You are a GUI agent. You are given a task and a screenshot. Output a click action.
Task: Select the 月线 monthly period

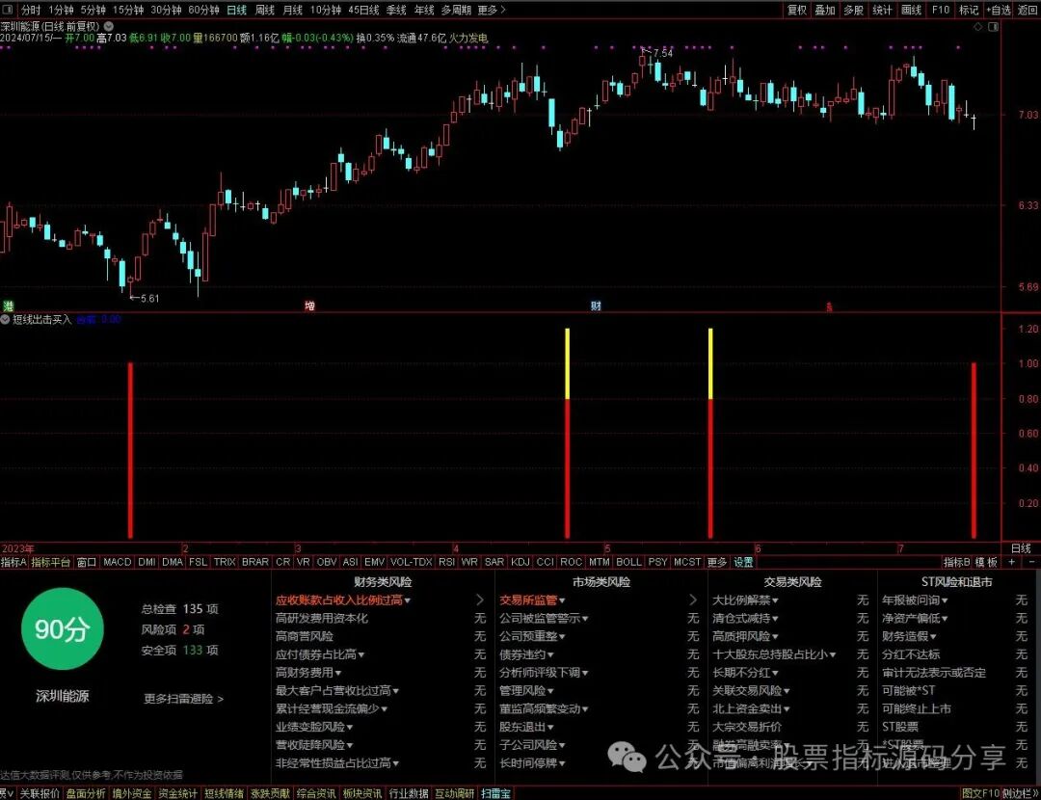coord(293,10)
